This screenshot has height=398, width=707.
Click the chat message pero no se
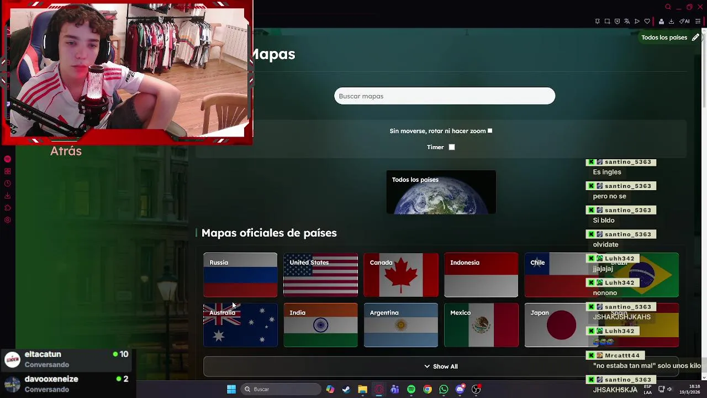pyautogui.click(x=609, y=196)
